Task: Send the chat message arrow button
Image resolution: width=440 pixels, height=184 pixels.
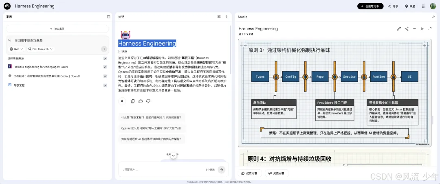Action: (x=222, y=169)
